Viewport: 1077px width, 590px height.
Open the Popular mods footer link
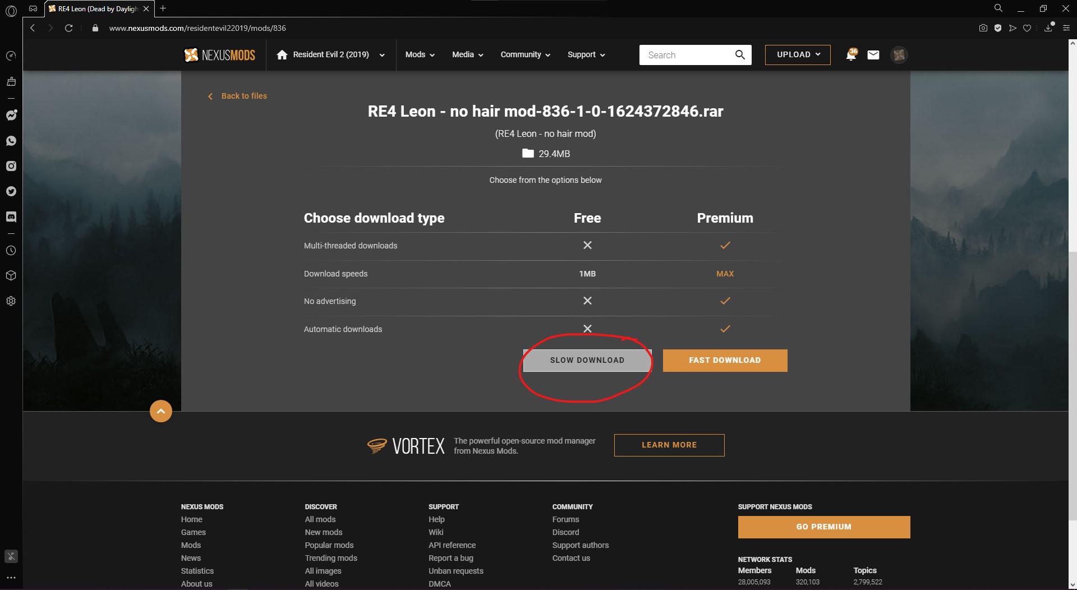click(329, 546)
